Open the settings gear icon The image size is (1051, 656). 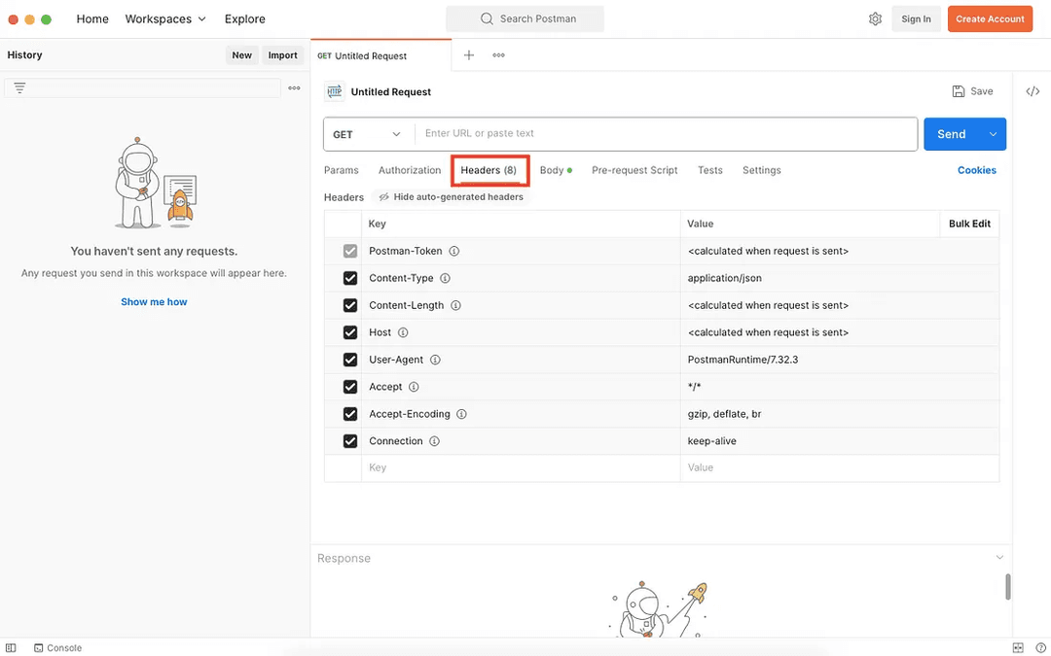click(x=875, y=18)
